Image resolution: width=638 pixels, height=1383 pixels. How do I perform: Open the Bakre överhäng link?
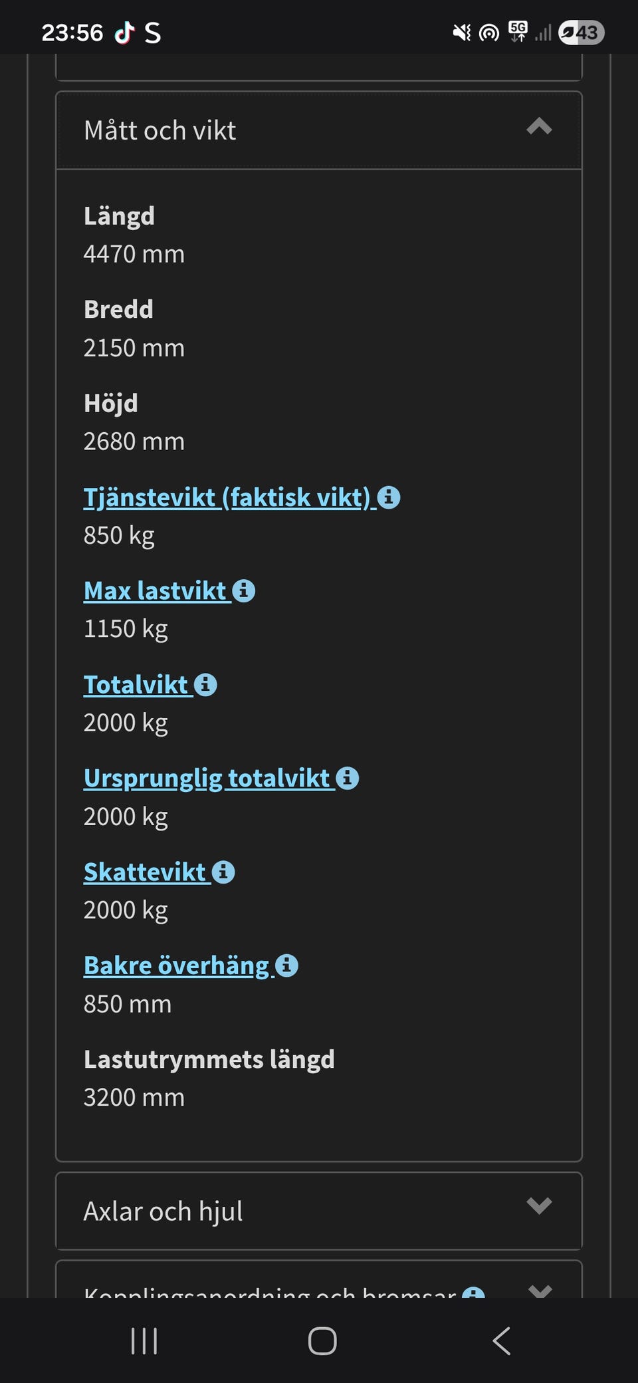coord(176,965)
